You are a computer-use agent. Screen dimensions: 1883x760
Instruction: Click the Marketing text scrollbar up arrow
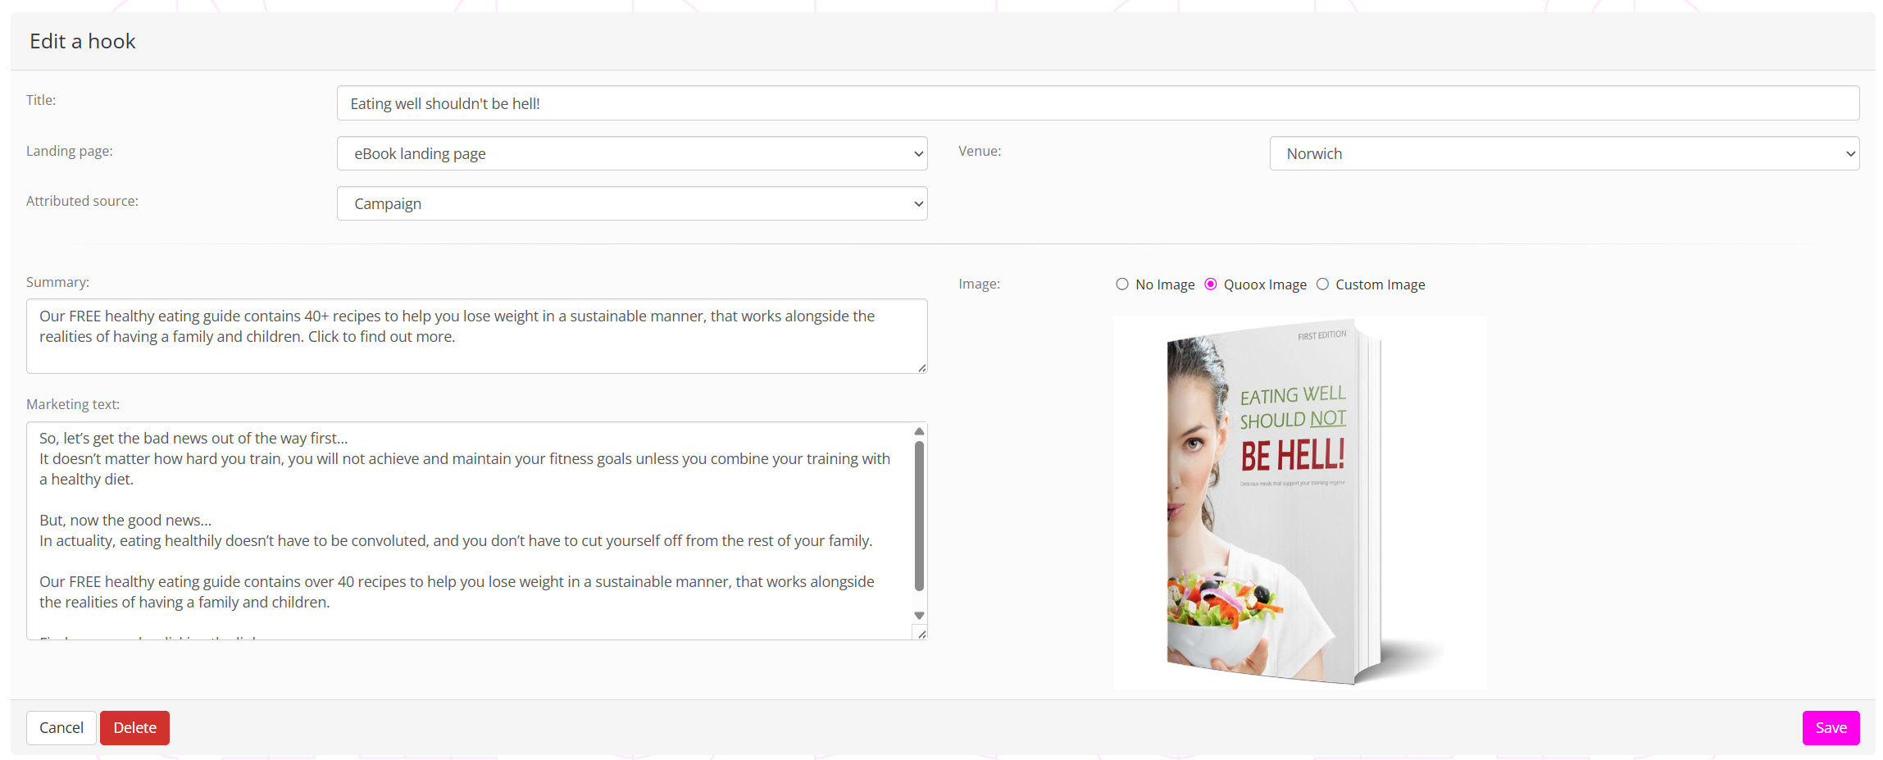coord(919,431)
